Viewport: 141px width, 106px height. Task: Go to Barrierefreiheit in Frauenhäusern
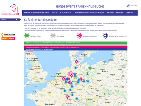coord(89,13)
